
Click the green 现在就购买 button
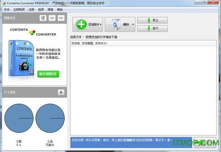[x=48, y=74]
